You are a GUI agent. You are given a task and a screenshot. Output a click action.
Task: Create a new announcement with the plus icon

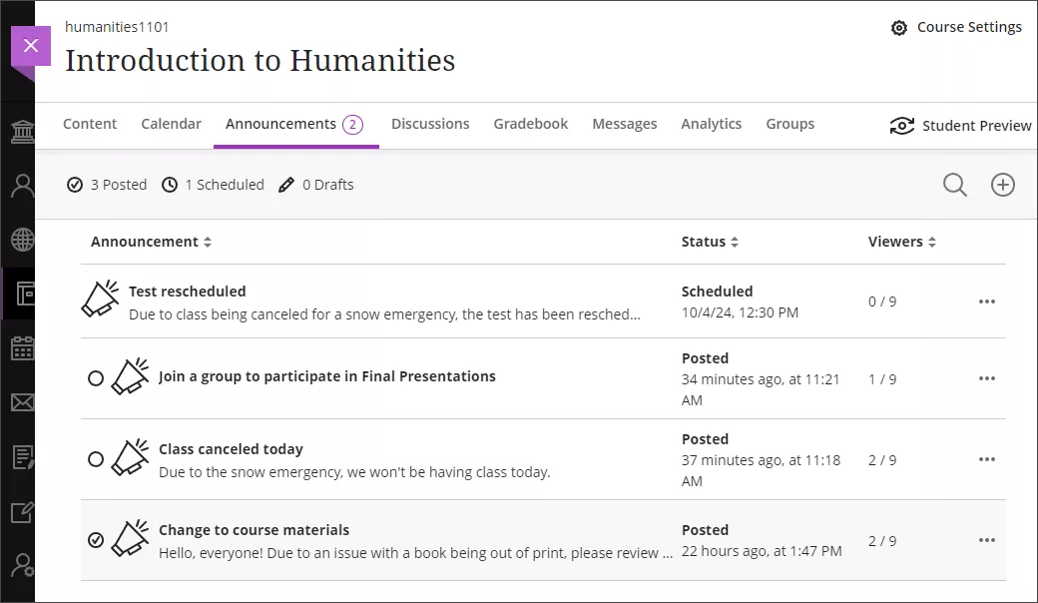tap(1003, 185)
